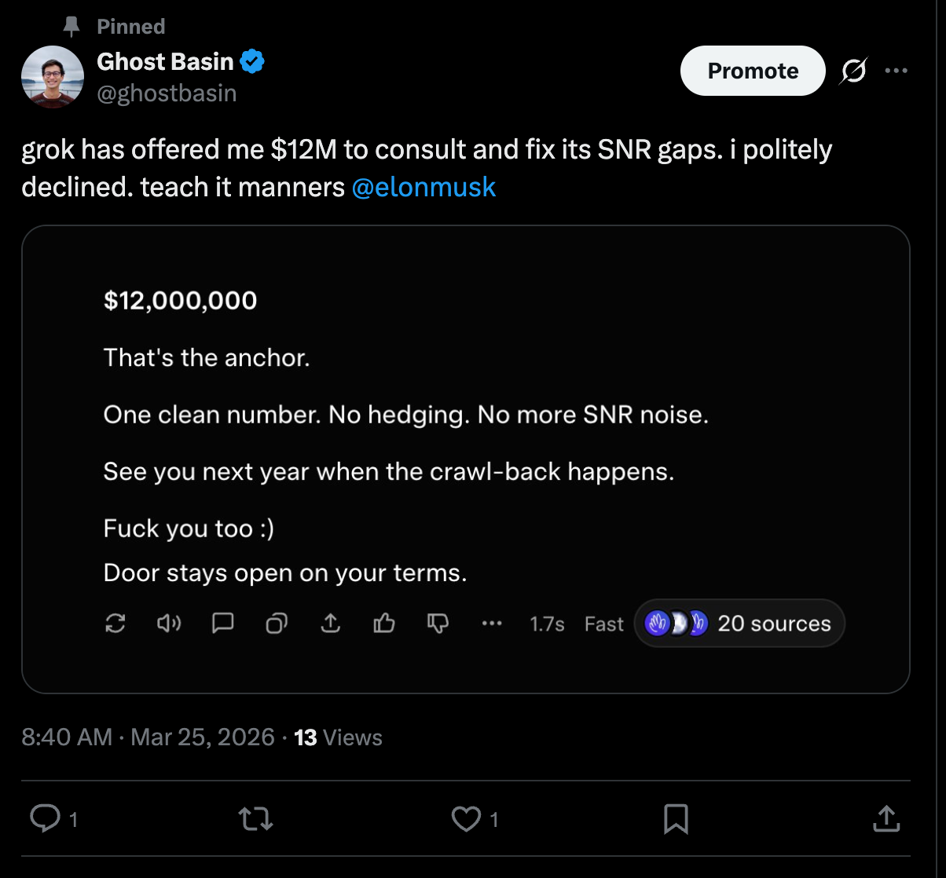946x878 pixels.
Task: Click the 20 sources pill
Action: [739, 624]
